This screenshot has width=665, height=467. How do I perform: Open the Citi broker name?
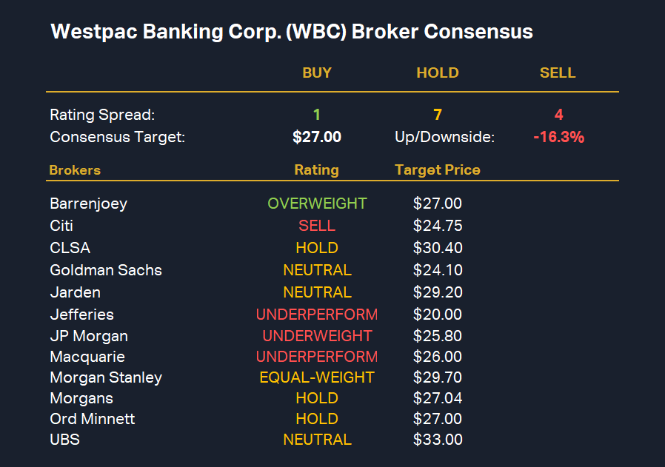61,226
